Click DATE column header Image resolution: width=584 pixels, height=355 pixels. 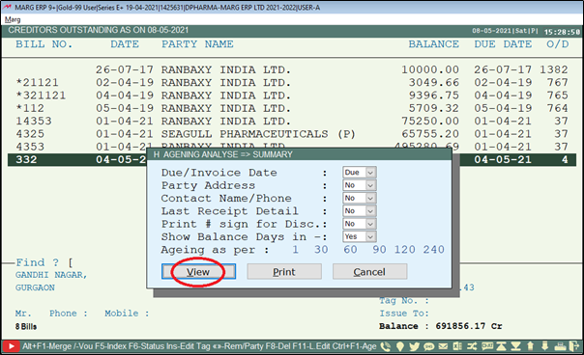click(x=125, y=44)
